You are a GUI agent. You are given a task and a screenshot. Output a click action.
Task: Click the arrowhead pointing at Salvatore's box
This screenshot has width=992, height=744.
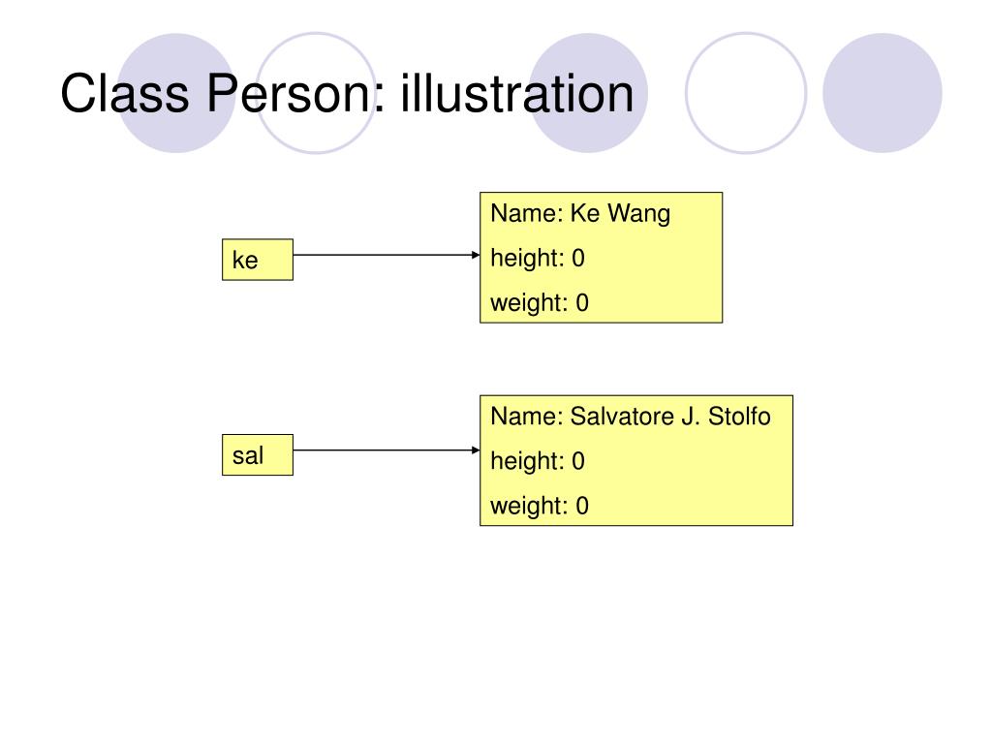[x=476, y=450]
